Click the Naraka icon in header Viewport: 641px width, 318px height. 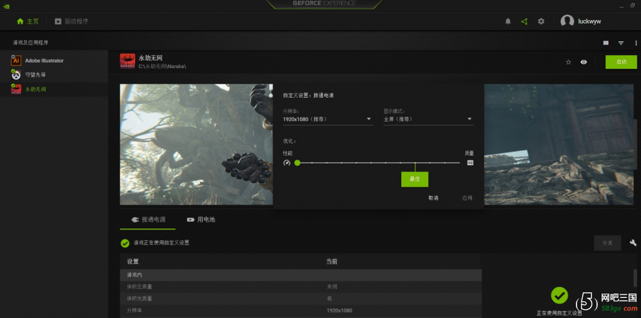128,61
